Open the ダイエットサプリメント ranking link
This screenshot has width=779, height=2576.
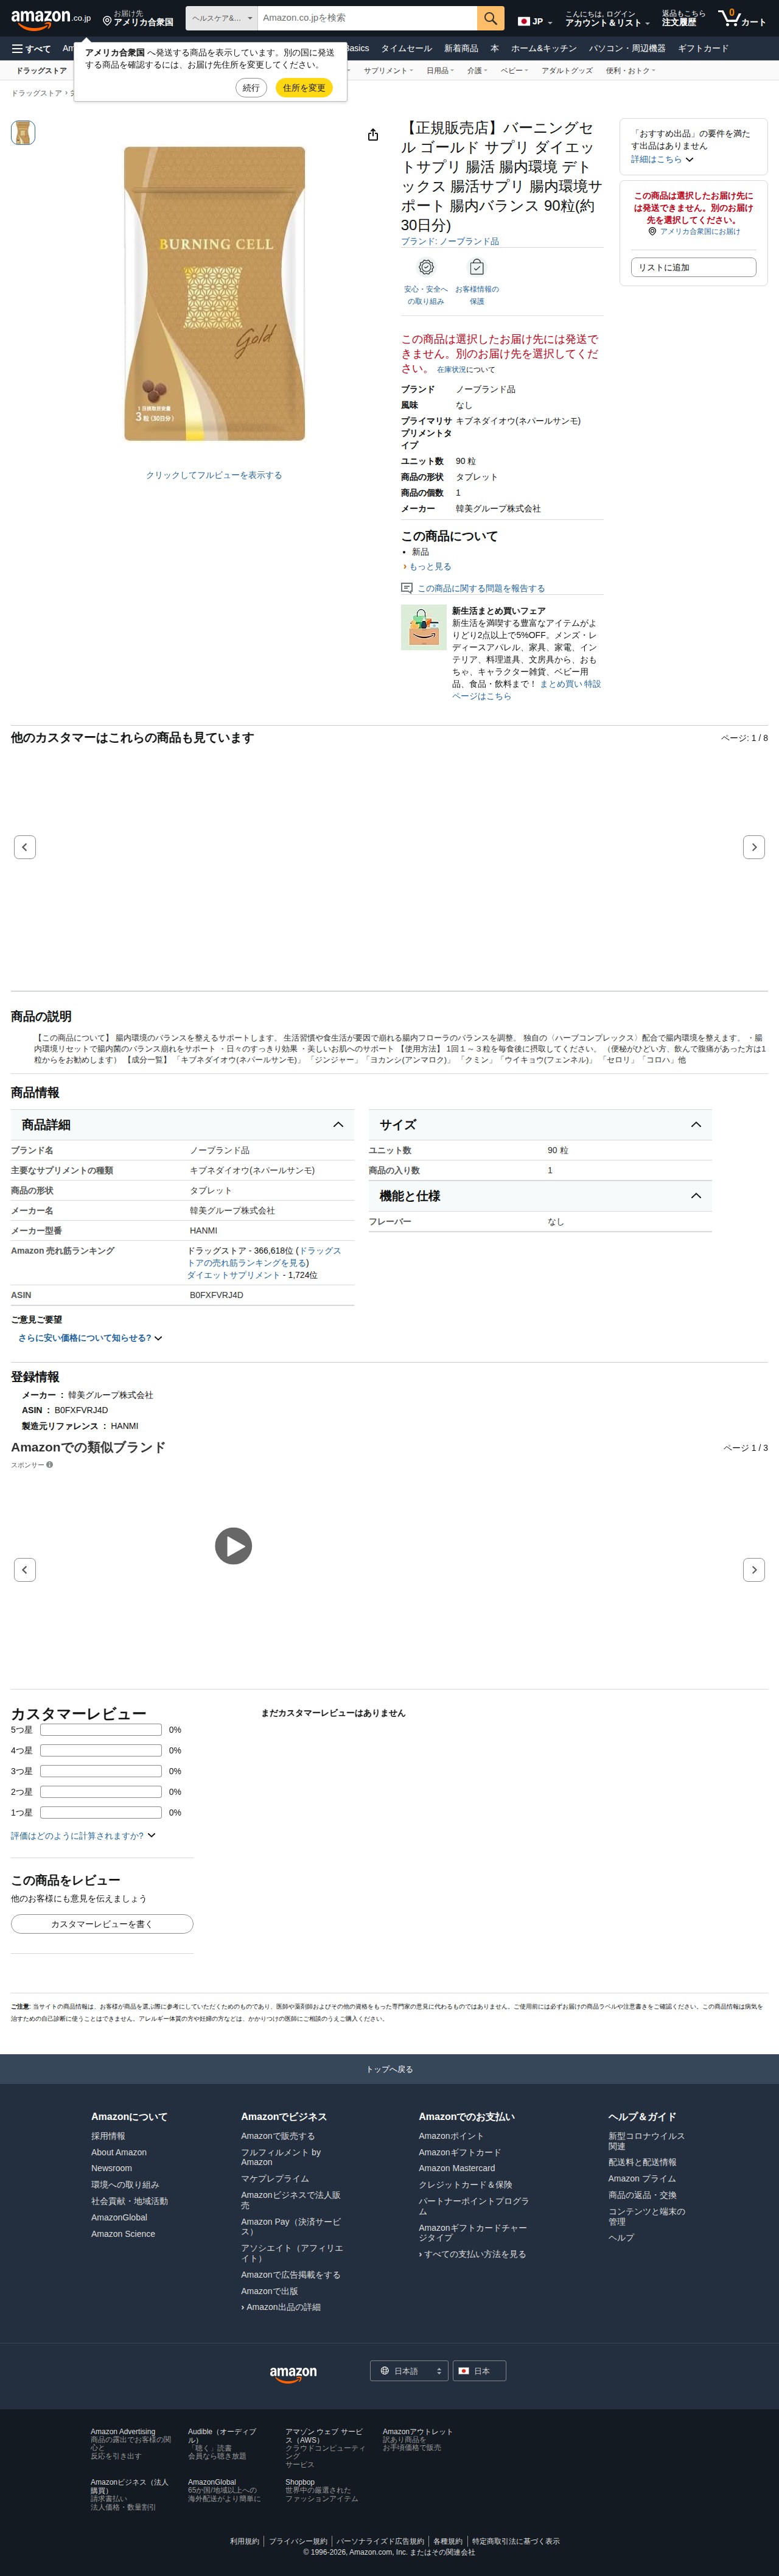tap(233, 1275)
